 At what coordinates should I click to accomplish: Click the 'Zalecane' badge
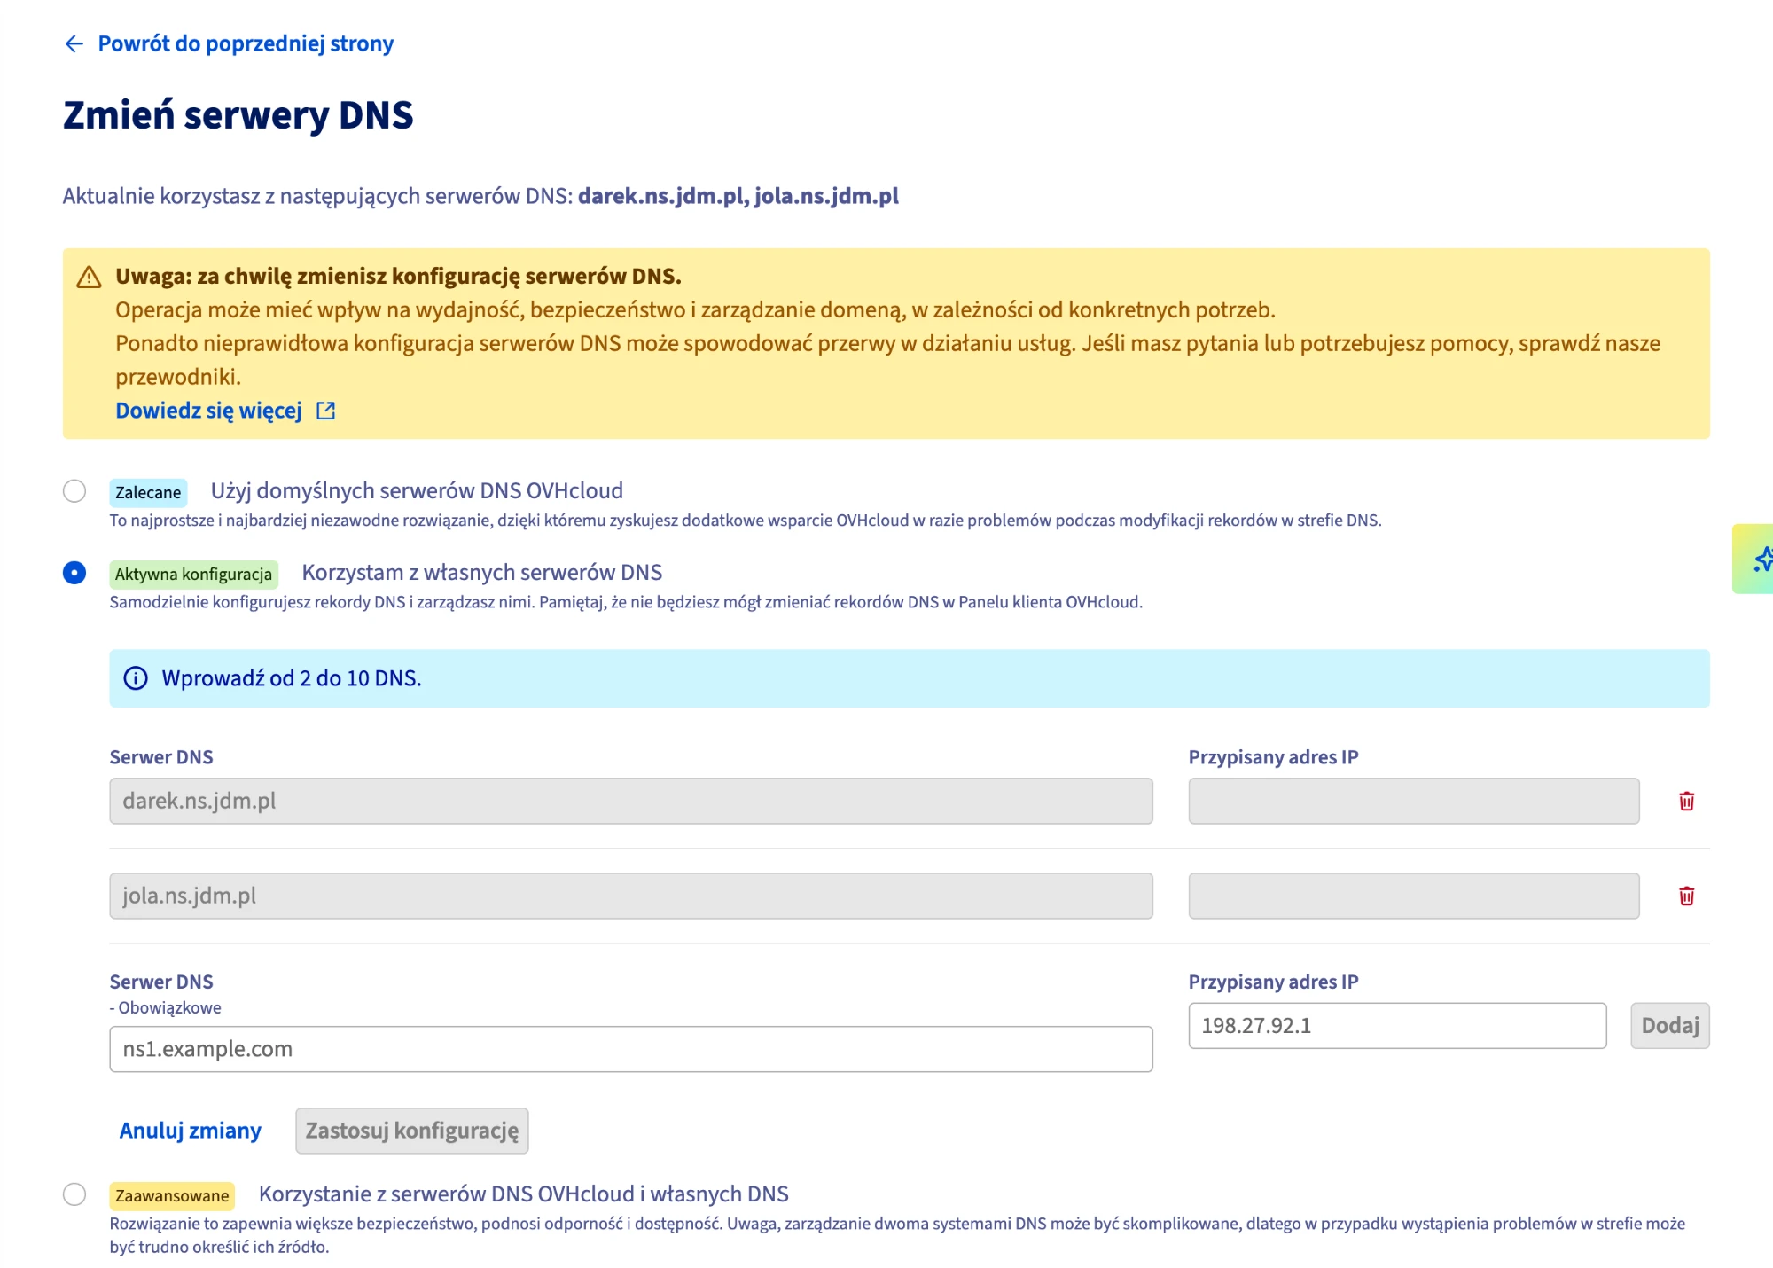click(148, 492)
